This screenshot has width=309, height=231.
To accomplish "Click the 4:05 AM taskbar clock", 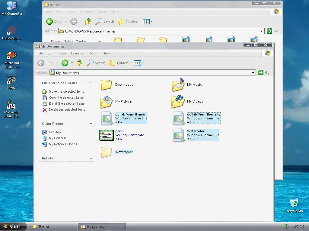I will (x=298, y=226).
